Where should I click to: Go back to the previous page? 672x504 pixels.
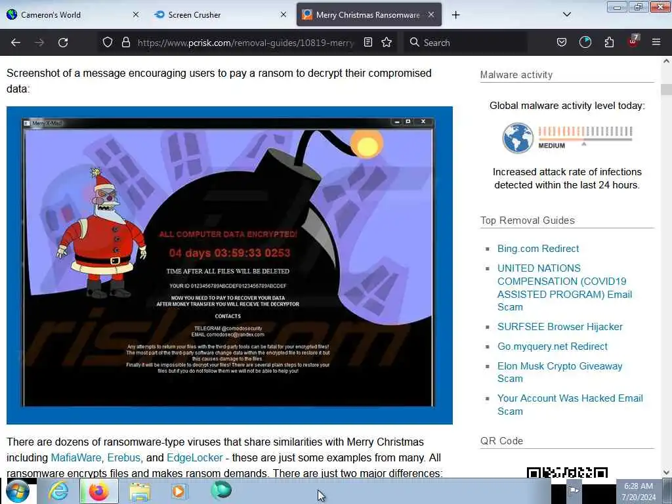click(x=16, y=43)
